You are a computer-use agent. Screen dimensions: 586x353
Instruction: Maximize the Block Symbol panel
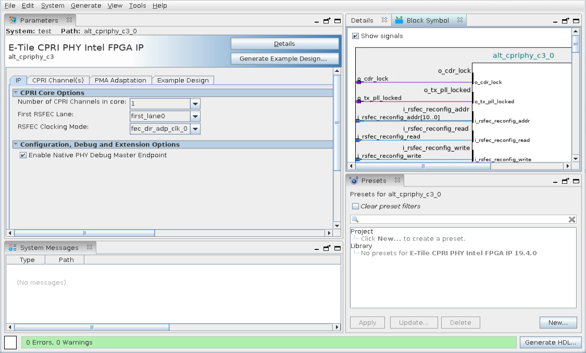(576, 21)
